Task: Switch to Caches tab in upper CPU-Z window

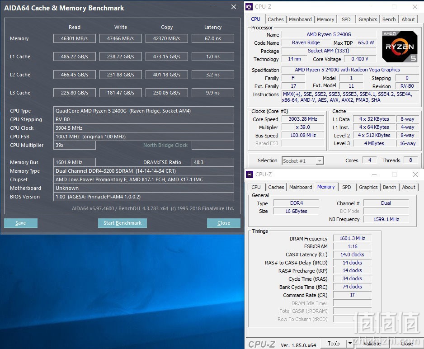Action: tap(276, 19)
